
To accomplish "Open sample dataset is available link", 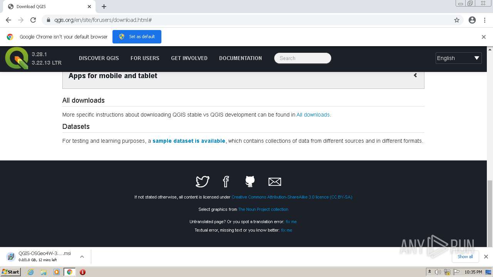I will pyautogui.click(x=189, y=141).
